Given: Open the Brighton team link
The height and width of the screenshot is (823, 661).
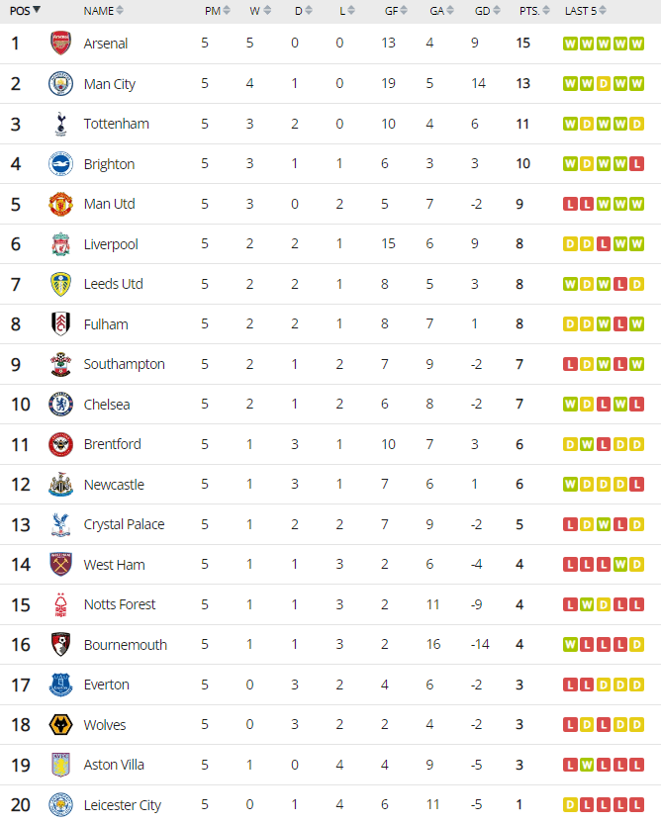Looking at the screenshot, I should [109, 164].
